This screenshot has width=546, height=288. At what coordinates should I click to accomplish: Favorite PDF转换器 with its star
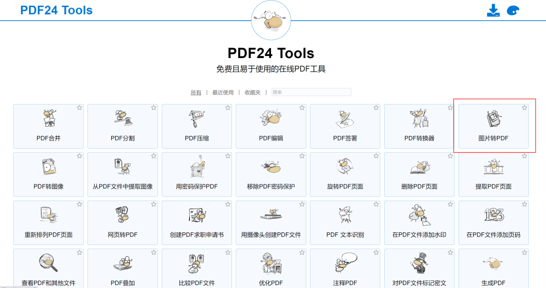coord(450,108)
